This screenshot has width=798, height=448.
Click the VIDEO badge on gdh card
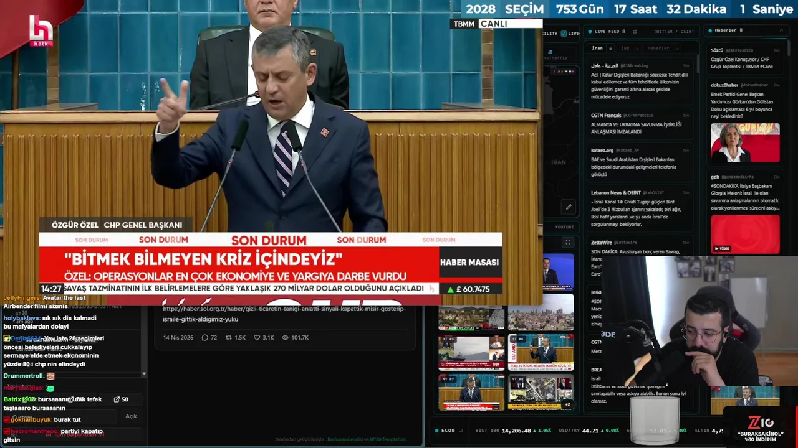[722, 248]
